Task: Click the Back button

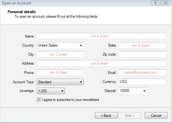Action: (106, 116)
